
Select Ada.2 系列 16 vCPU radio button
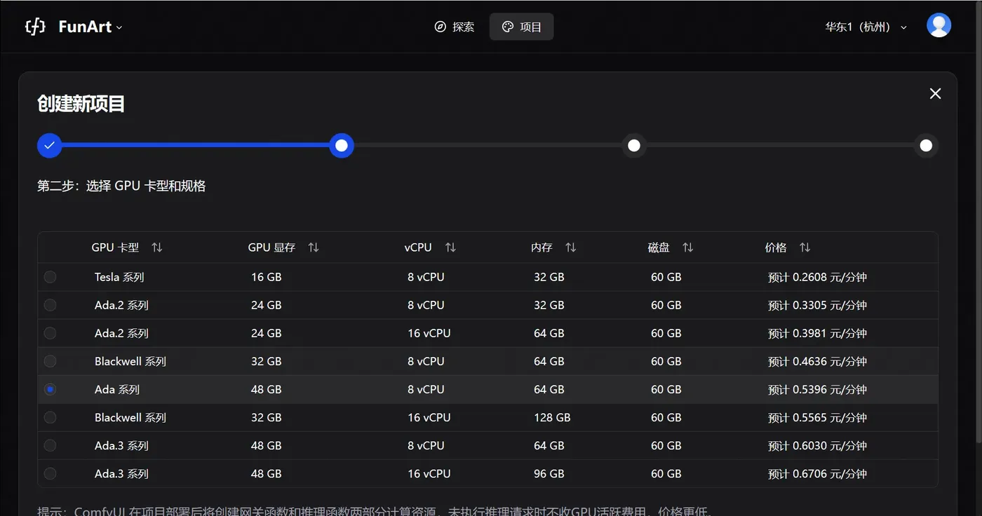coord(50,333)
